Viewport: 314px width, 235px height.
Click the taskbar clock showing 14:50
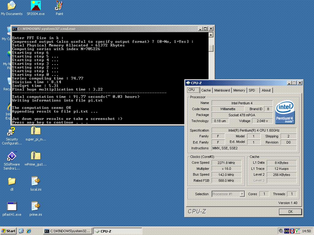[x=306, y=231]
